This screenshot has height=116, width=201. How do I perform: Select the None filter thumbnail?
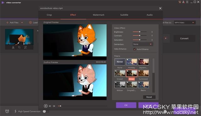point(120,62)
